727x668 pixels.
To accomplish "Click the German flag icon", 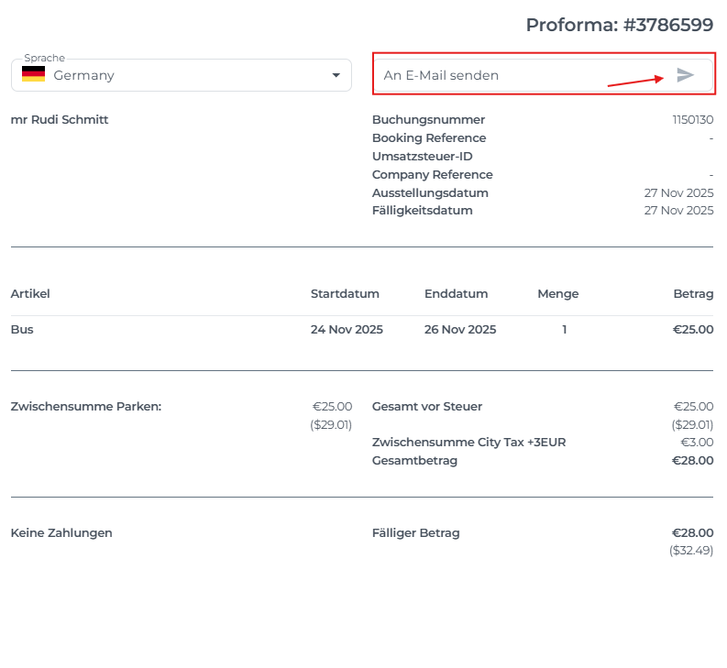I will click(34, 75).
